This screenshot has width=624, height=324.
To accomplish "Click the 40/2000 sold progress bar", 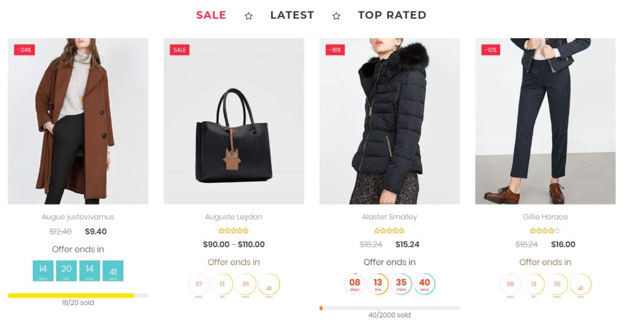I will coord(389,308).
